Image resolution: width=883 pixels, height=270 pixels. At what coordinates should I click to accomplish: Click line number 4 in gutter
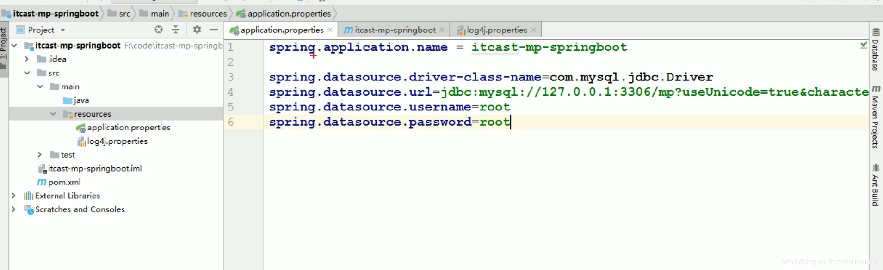coord(230,92)
